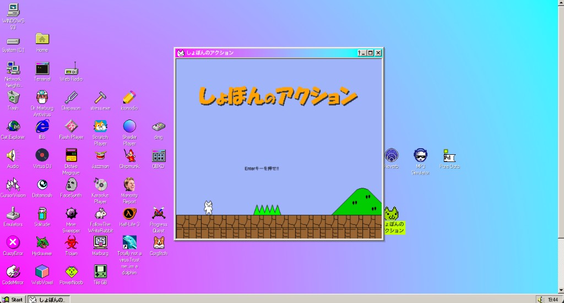Maximize the しょぼんのアクション game window
The width and height of the screenshot is (564, 303).
coord(371,53)
